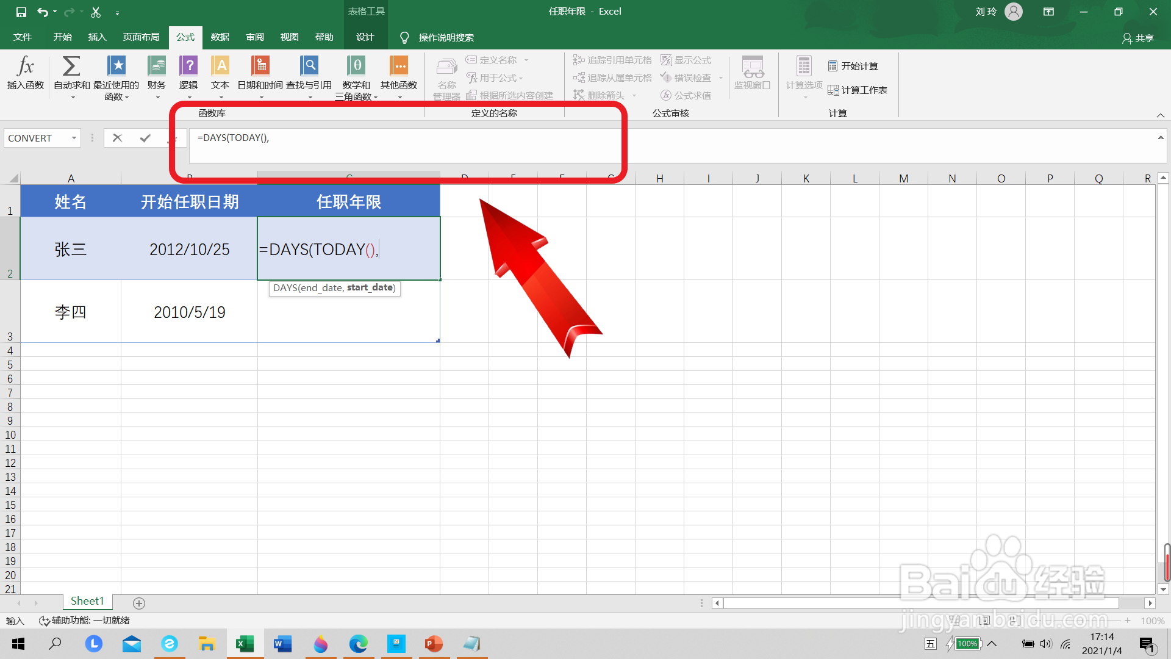Switch to the 数据 ribbon tab

point(220,37)
